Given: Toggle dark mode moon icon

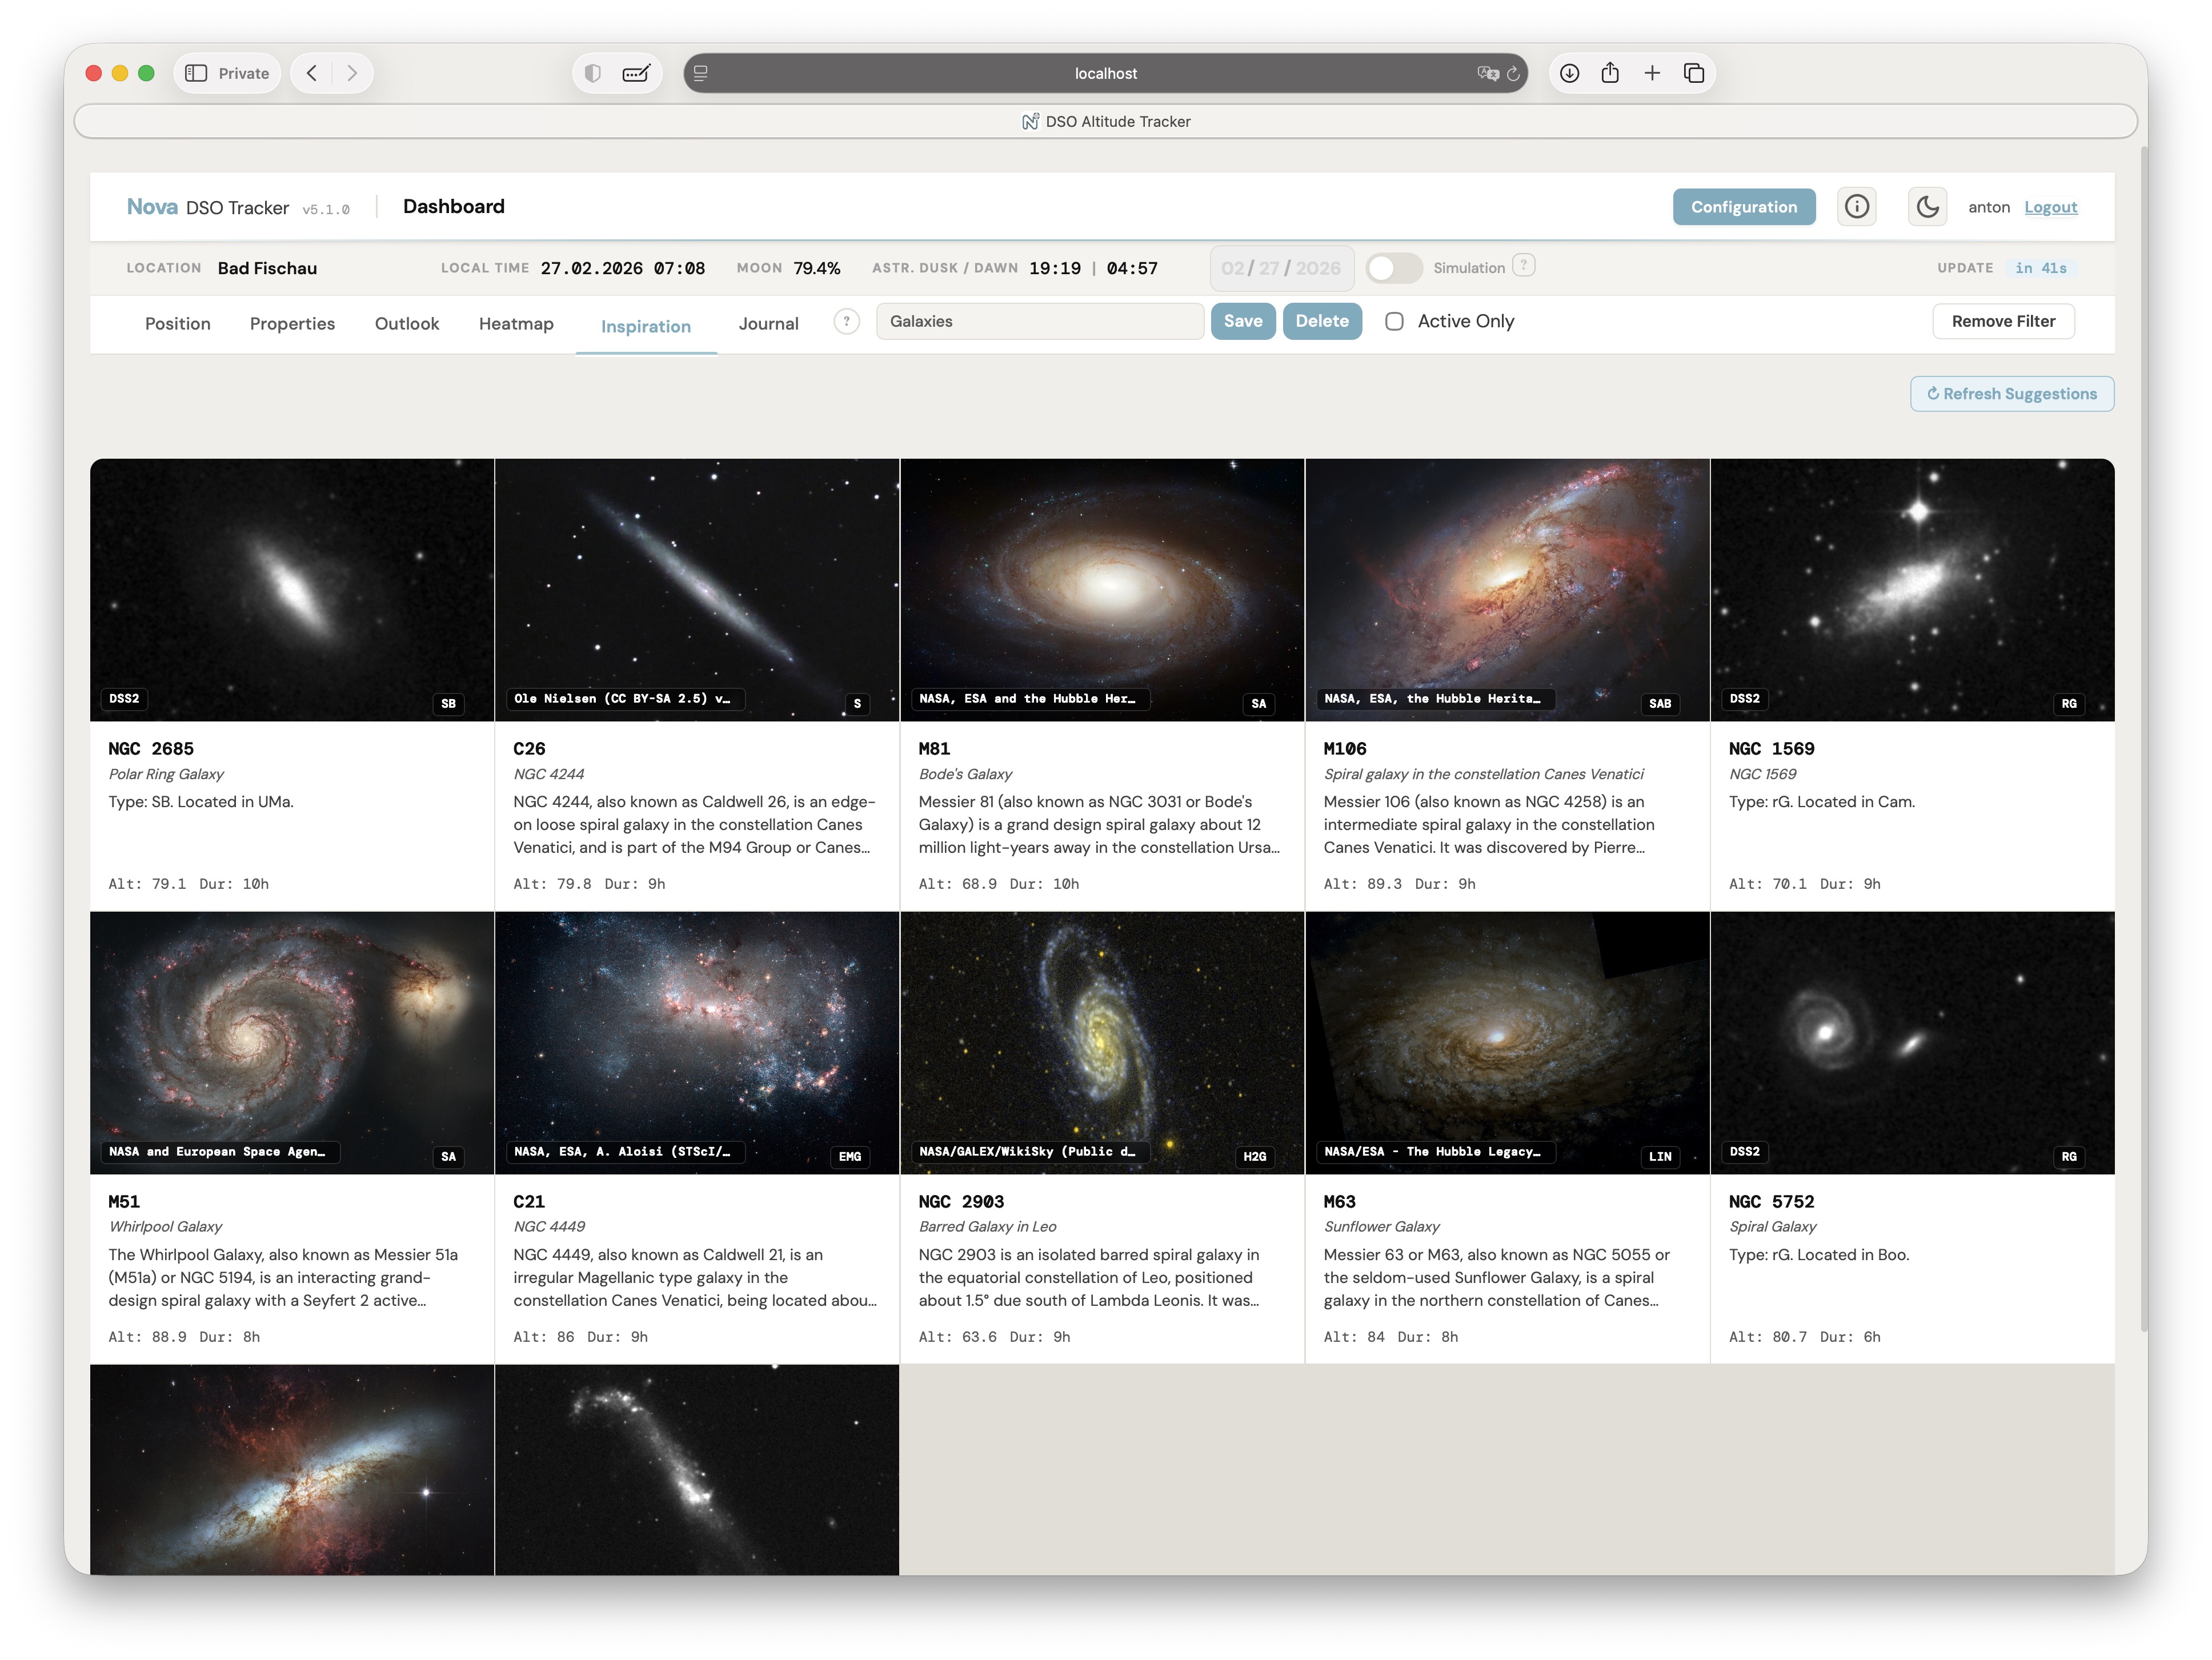Looking at the screenshot, I should (x=1927, y=207).
